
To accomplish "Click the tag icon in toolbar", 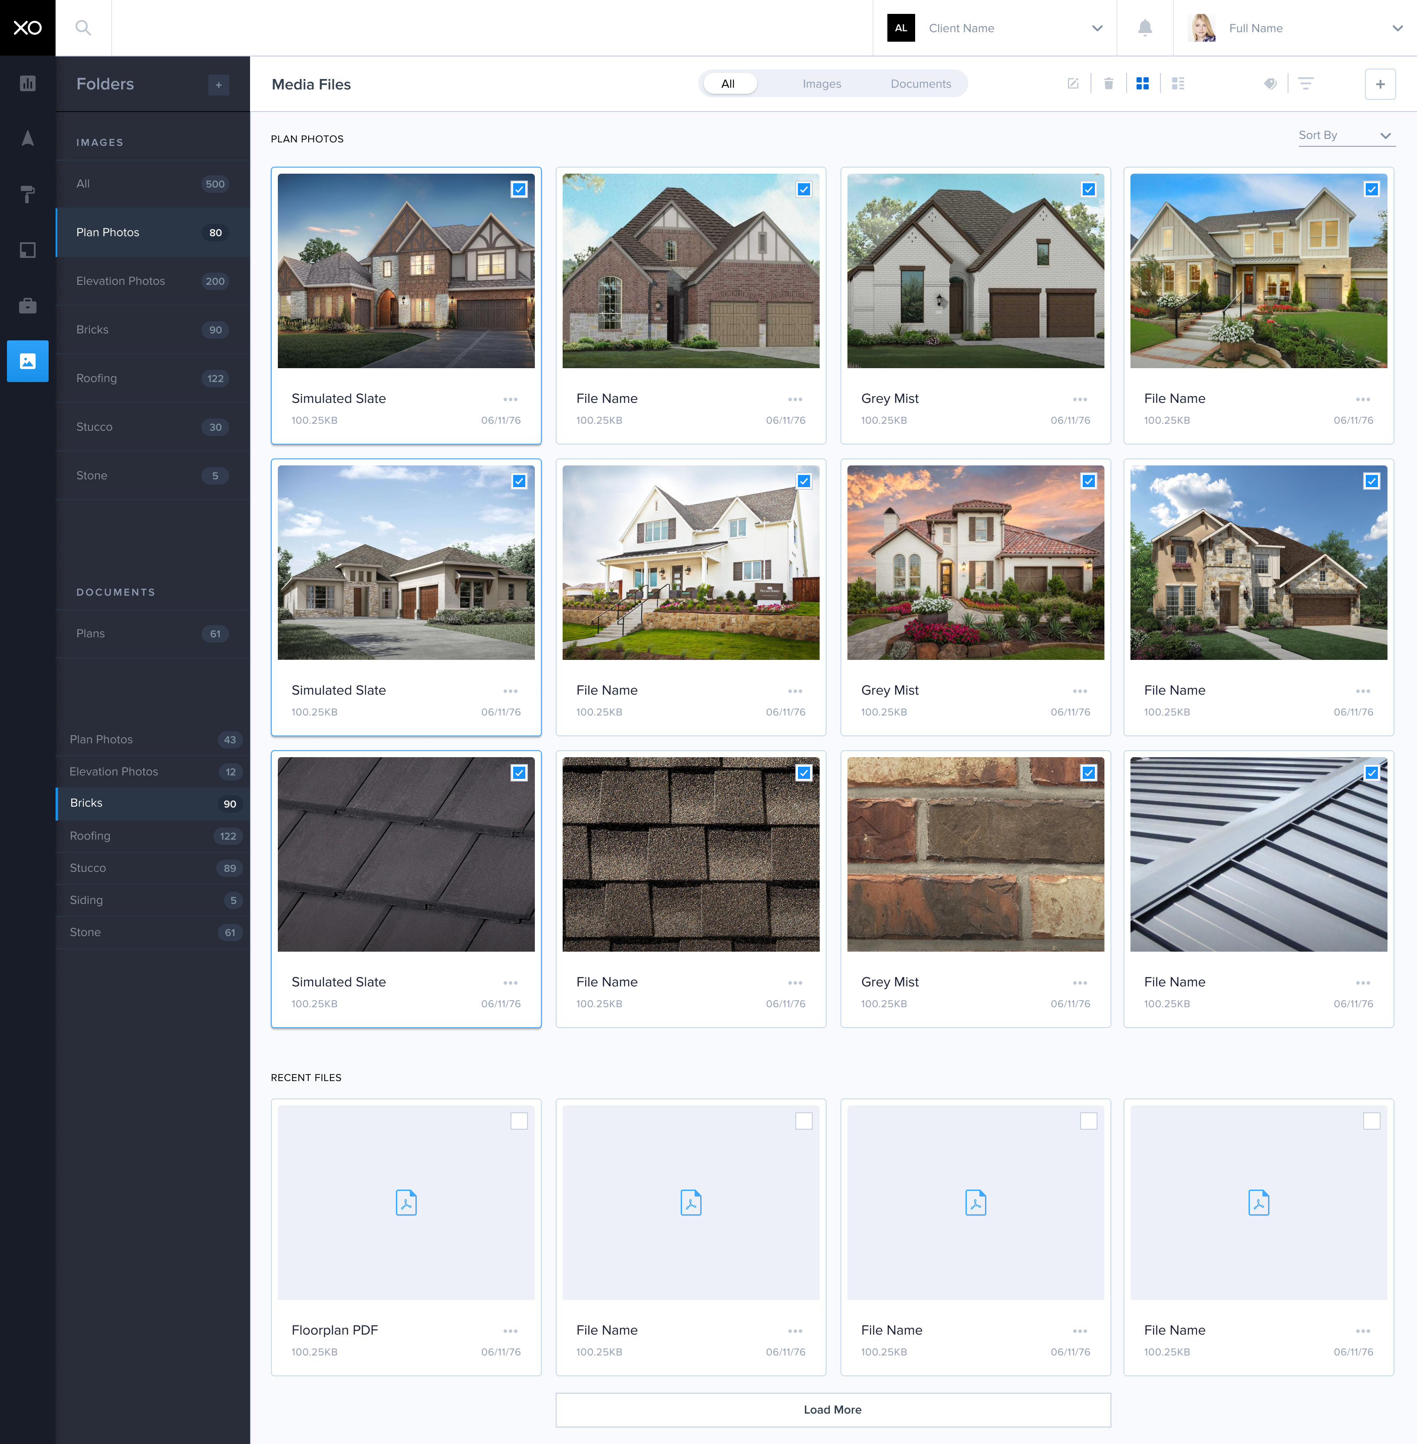I will click(x=1270, y=84).
